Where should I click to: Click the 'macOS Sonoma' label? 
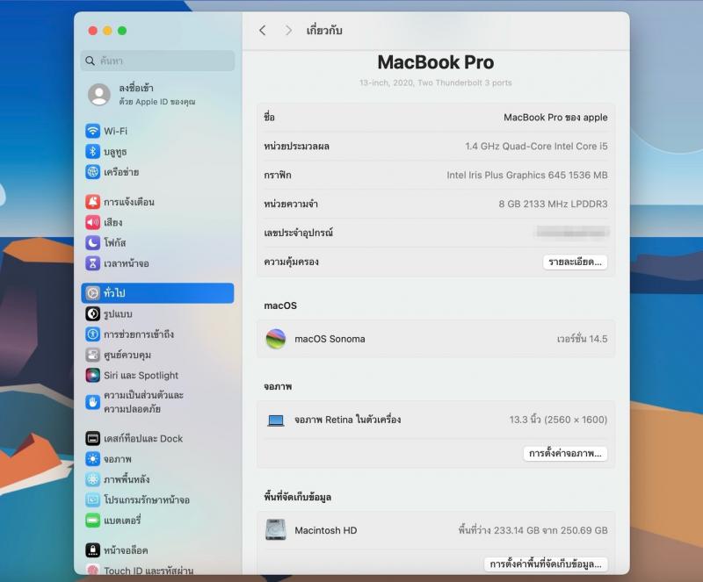tap(330, 339)
